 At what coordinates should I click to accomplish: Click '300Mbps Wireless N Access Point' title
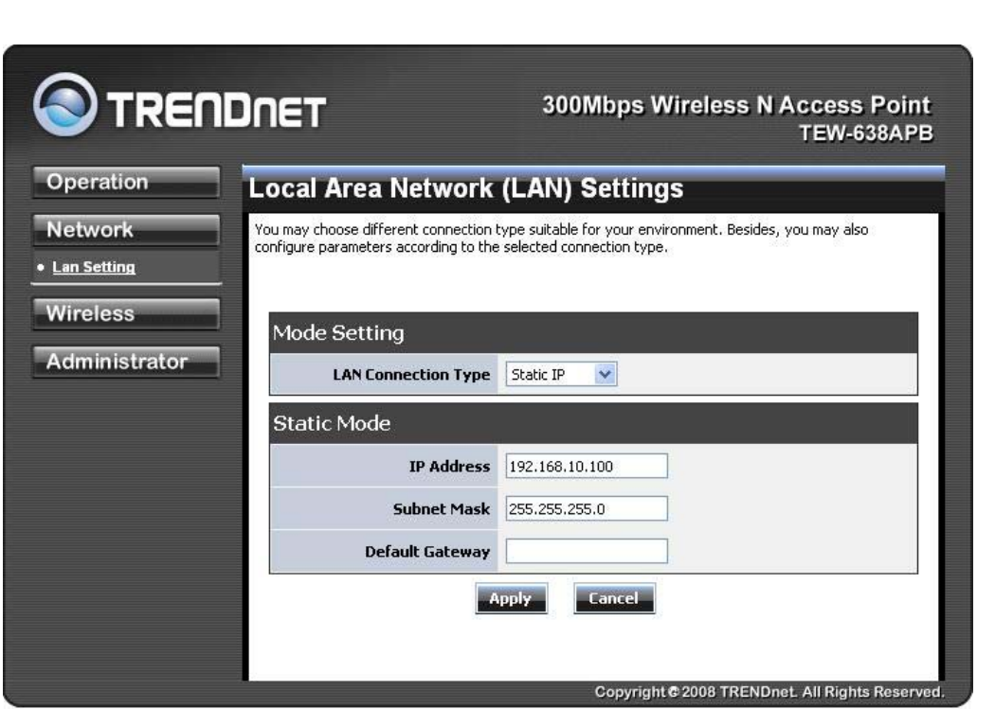(736, 105)
